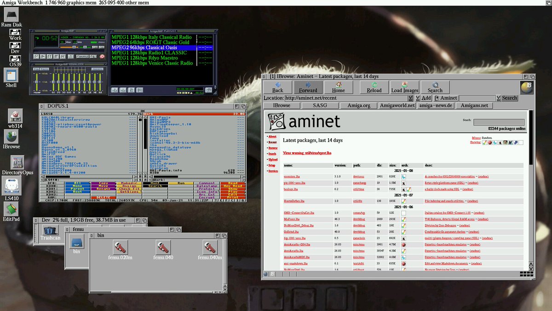Screen dimensions: 552x311
Task: Open Upload link in Aminet sidebar
Action: [273, 159]
